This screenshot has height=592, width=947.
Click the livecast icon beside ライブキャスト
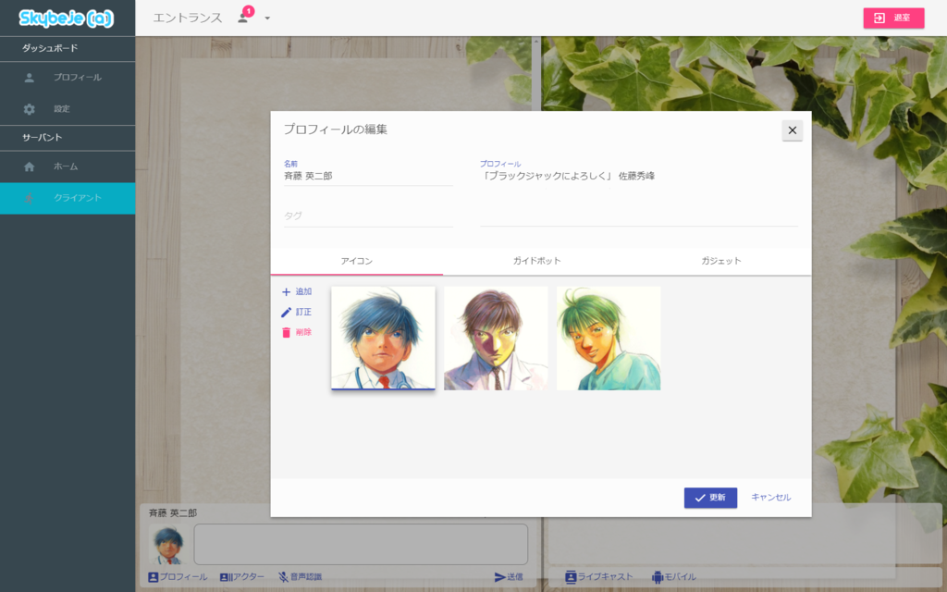(x=570, y=577)
